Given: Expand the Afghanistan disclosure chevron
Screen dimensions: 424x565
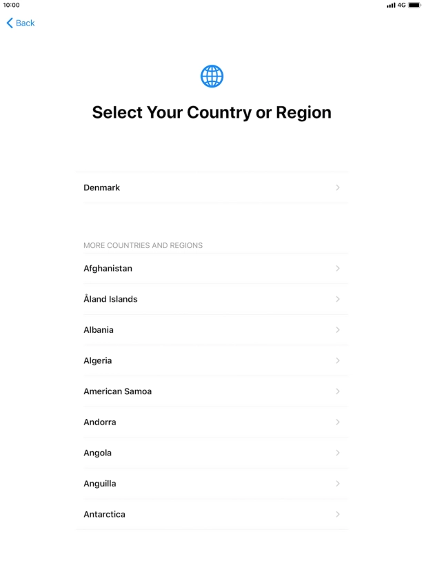Looking at the screenshot, I should 338,268.
